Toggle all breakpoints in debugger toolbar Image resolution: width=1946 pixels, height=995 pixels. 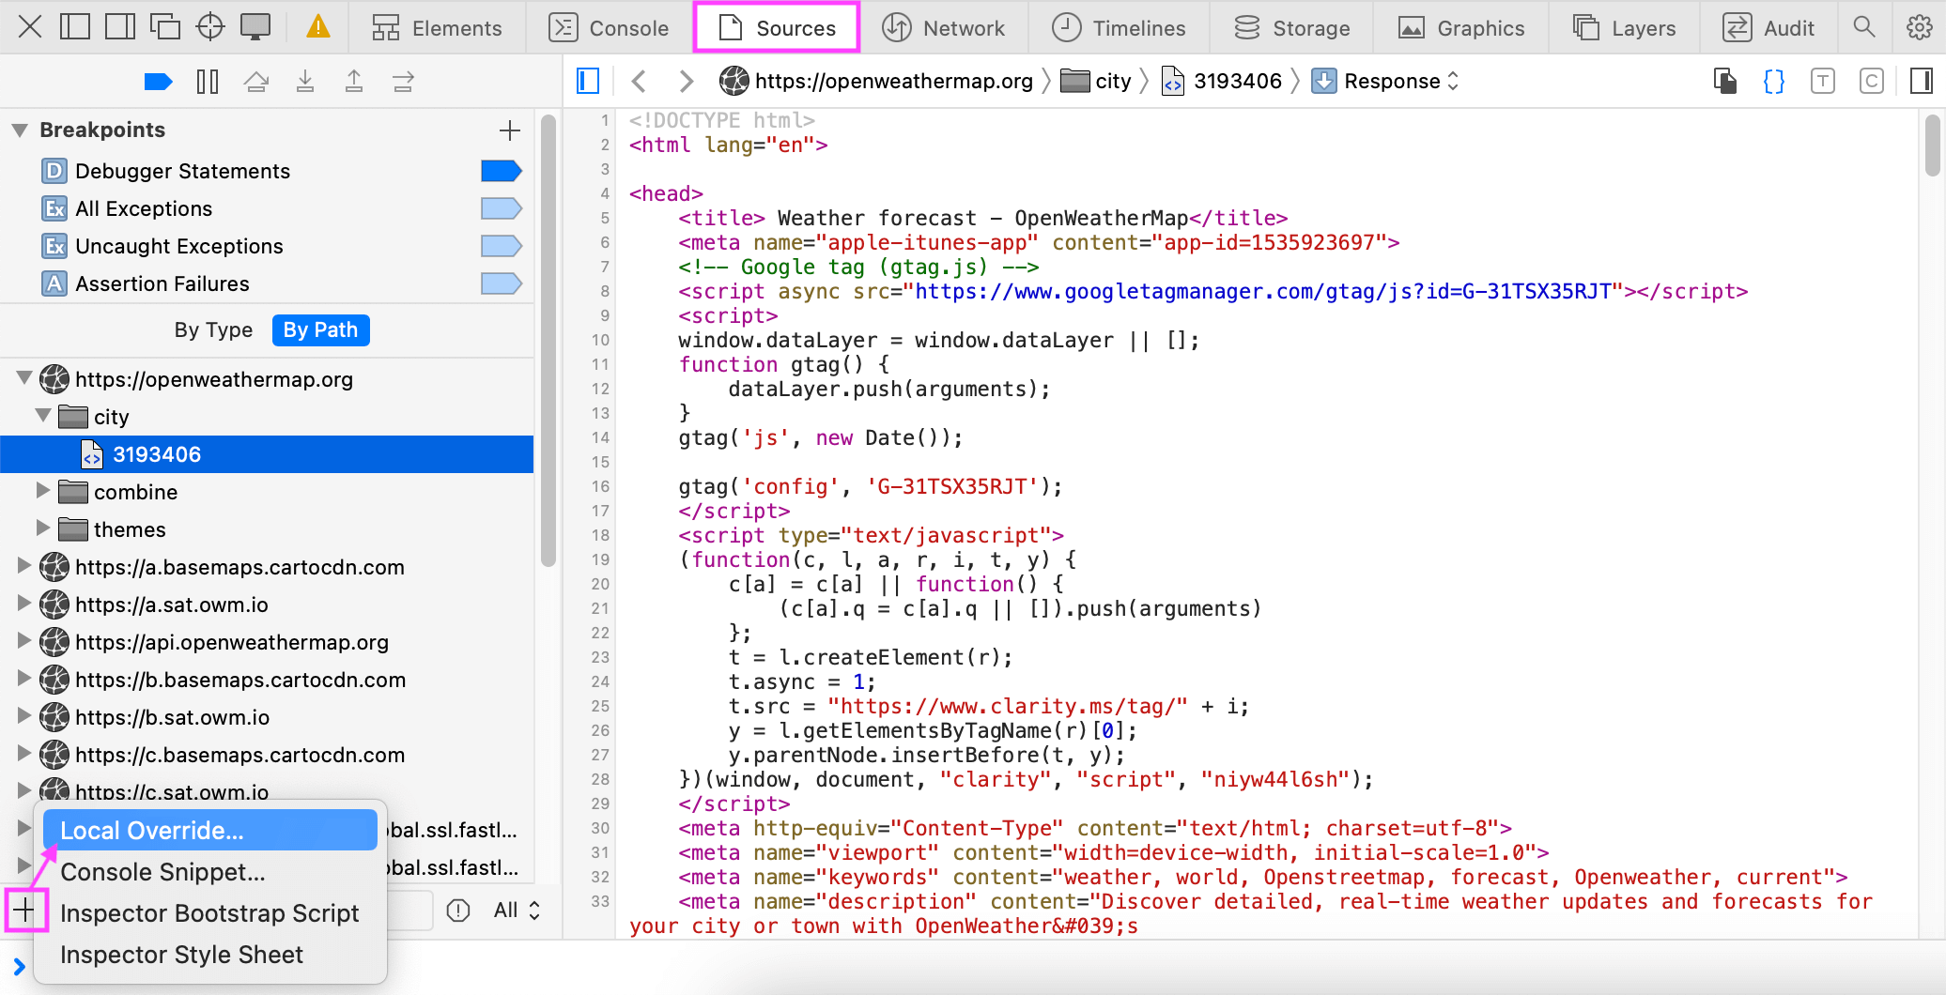158,82
